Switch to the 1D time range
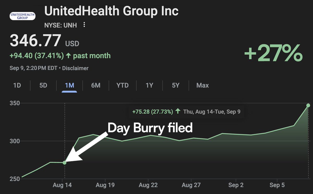This screenshot has height=194, width=313. coord(17,85)
